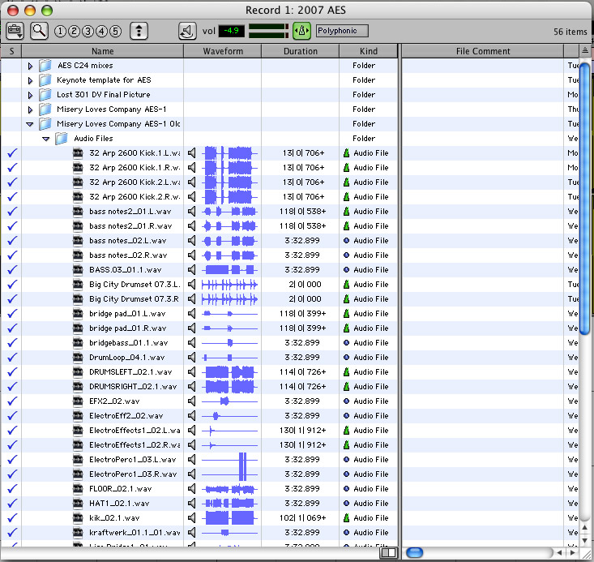594x562 pixels.
Task: Collapse the Audio Files folder
Action: coord(46,139)
